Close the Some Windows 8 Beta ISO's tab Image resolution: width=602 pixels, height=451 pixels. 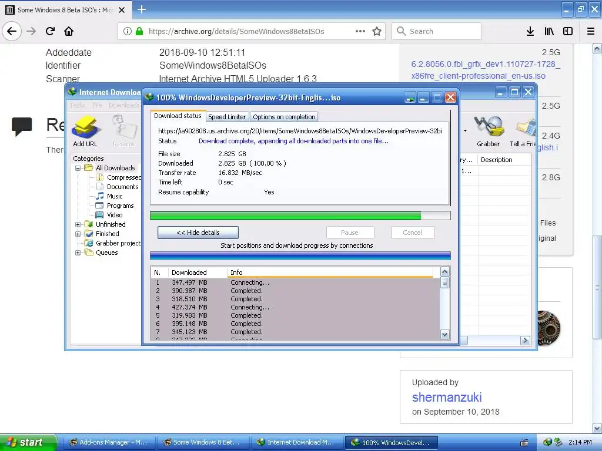click(x=122, y=10)
